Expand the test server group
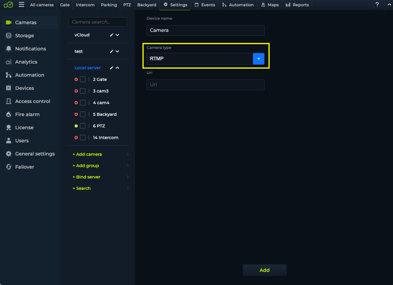This screenshot has height=285, width=393. coord(117,52)
